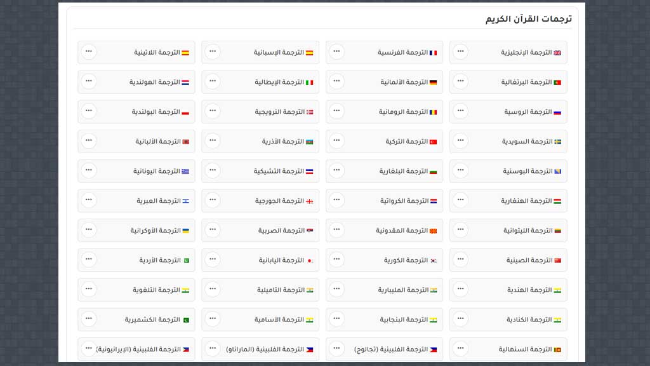Viewport: 650px width, 366px height.
Task: Click the Swedish flag icon
Action: 557,142
